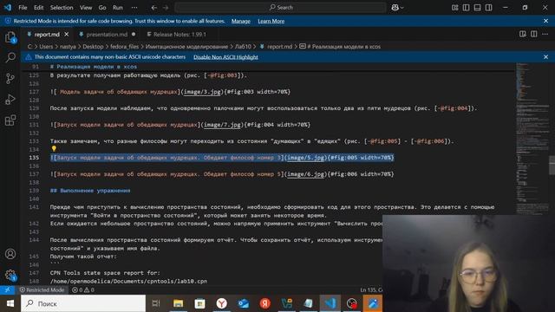Click the Windows taskbar search box
555x312 pixels.
(83, 303)
